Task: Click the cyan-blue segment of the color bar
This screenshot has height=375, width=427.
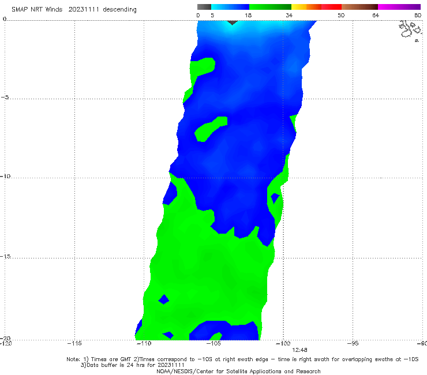Action: coord(230,7)
